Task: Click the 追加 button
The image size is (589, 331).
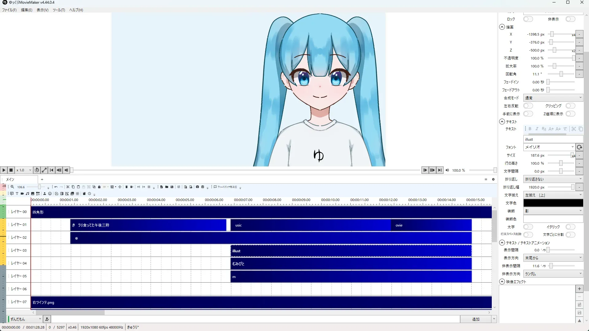Action: tap(475, 319)
